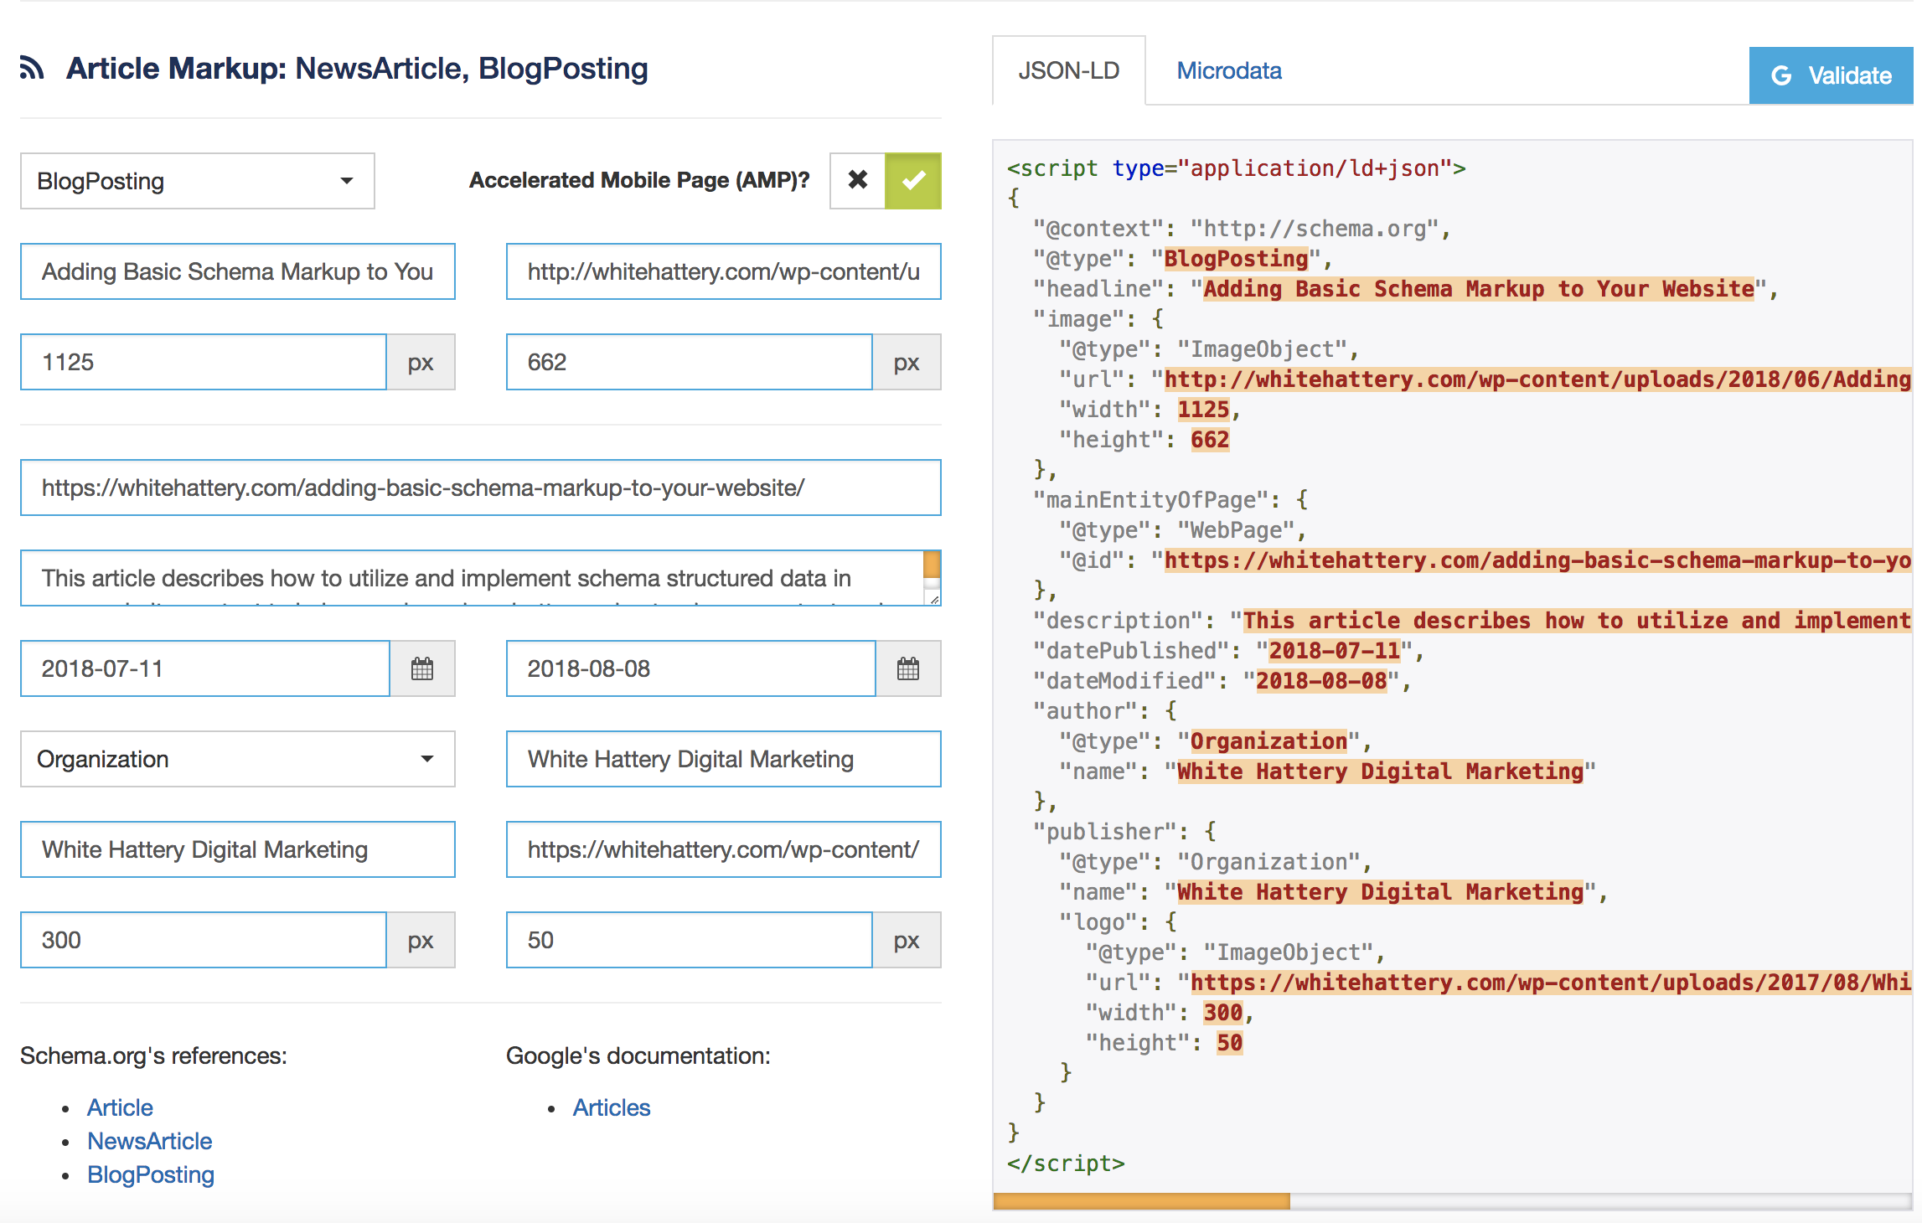This screenshot has width=1922, height=1223.
Task: Focus the headline field 'Adding Basic Schema Markup'
Action: pos(238,271)
